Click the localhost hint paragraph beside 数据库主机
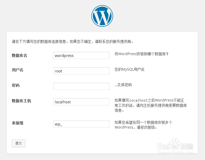This screenshot has width=205, height=160. coord(151,105)
